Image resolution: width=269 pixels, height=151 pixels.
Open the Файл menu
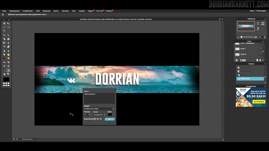pos(4,11)
